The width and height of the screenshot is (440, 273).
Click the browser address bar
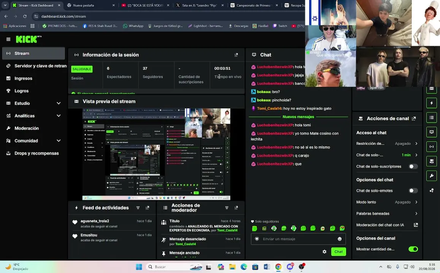[168, 17]
